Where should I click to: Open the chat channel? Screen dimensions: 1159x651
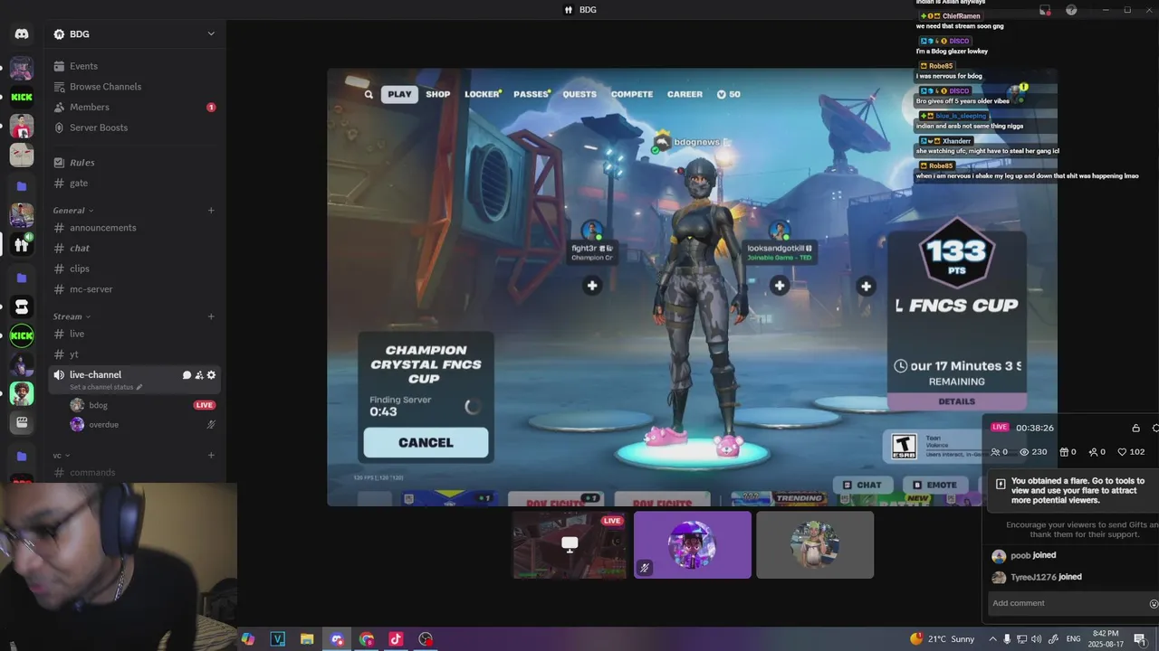(134, 249)
